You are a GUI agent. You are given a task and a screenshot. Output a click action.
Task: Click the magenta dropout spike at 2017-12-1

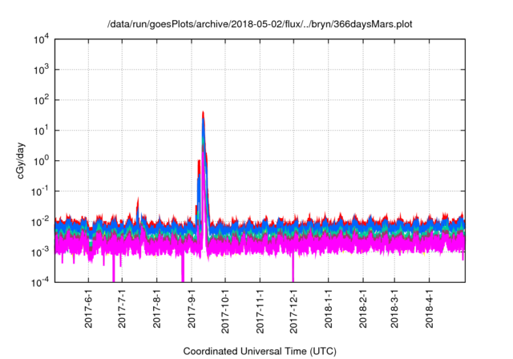(293, 266)
